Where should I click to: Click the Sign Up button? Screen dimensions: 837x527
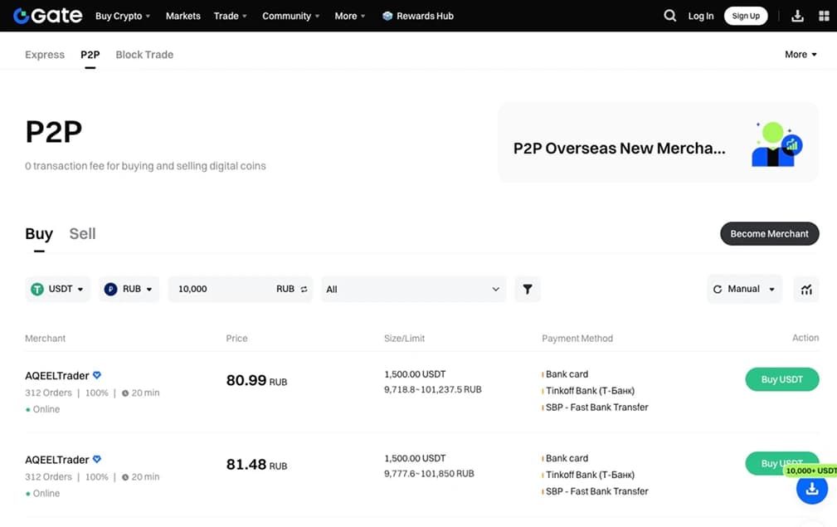[x=746, y=16]
